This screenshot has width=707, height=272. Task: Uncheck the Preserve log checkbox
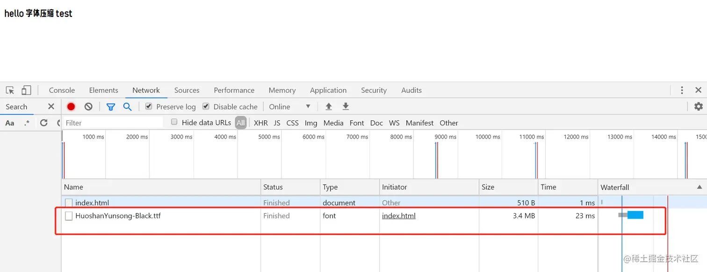pyautogui.click(x=149, y=106)
